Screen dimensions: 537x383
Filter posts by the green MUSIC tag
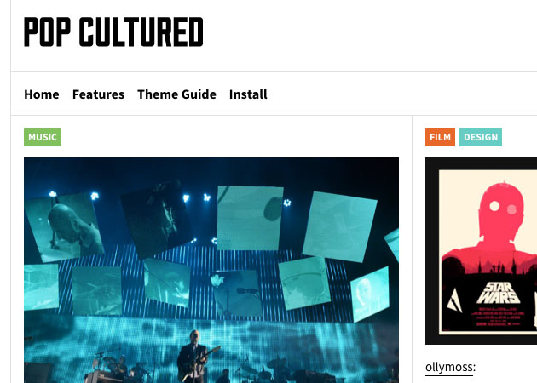[x=43, y=137]
